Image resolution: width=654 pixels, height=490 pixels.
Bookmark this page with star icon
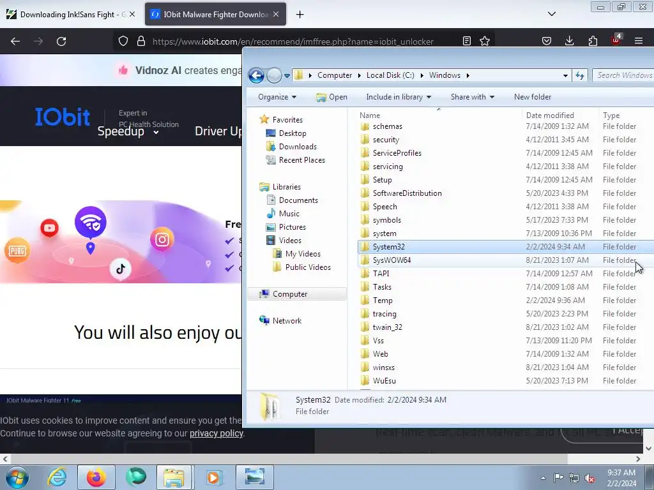485,41
